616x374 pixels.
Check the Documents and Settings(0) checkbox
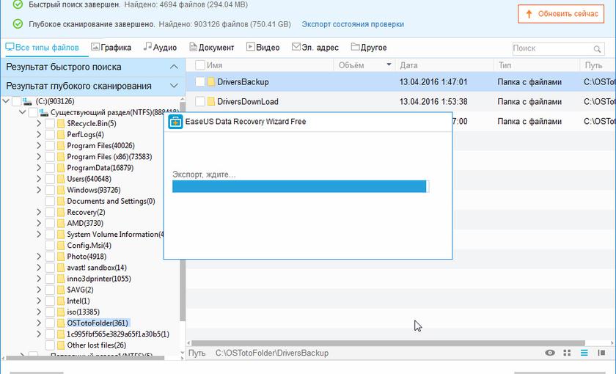(50, 201)
